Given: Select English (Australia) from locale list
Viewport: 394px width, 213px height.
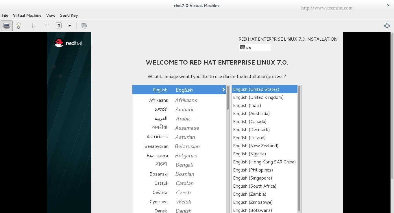Looking at the screenshot, I should click(x=251, y=113).
